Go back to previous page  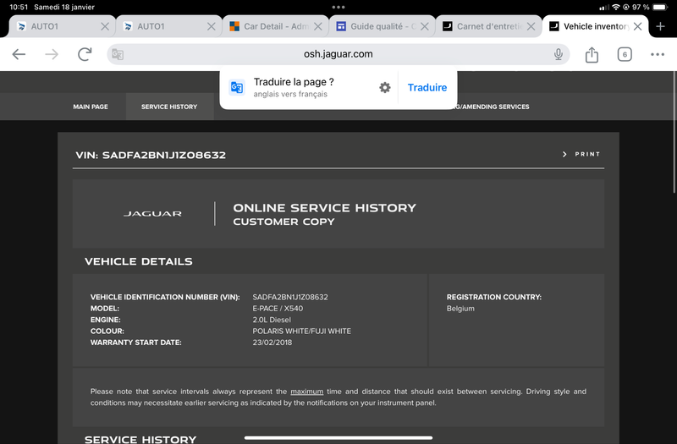click(x=19, y=54)
